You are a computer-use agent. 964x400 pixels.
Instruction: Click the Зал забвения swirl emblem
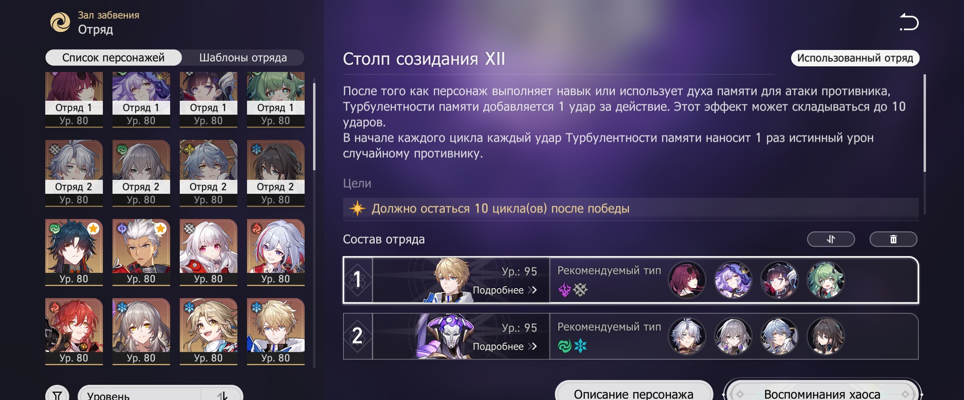60,22
